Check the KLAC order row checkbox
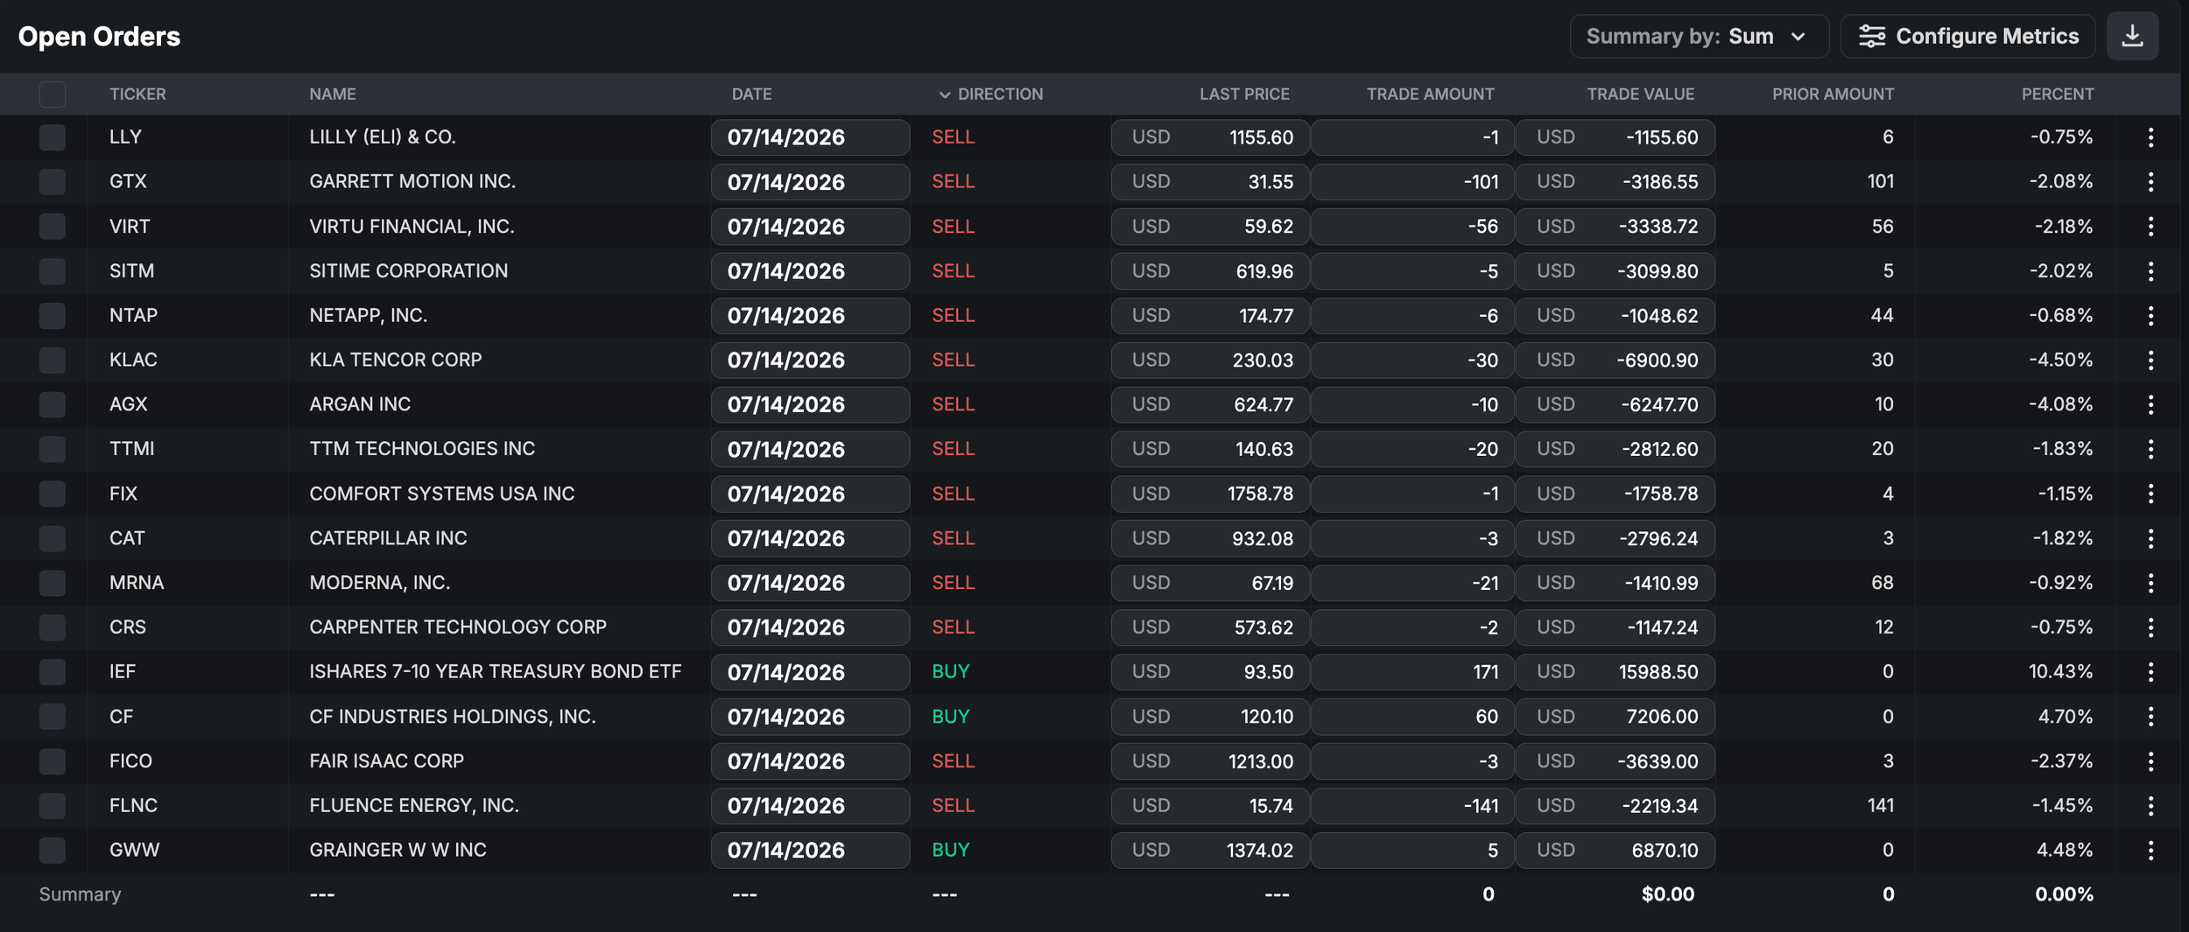Screen dimensions: 2189x932 pyautogui.click(x=53, y=360)
